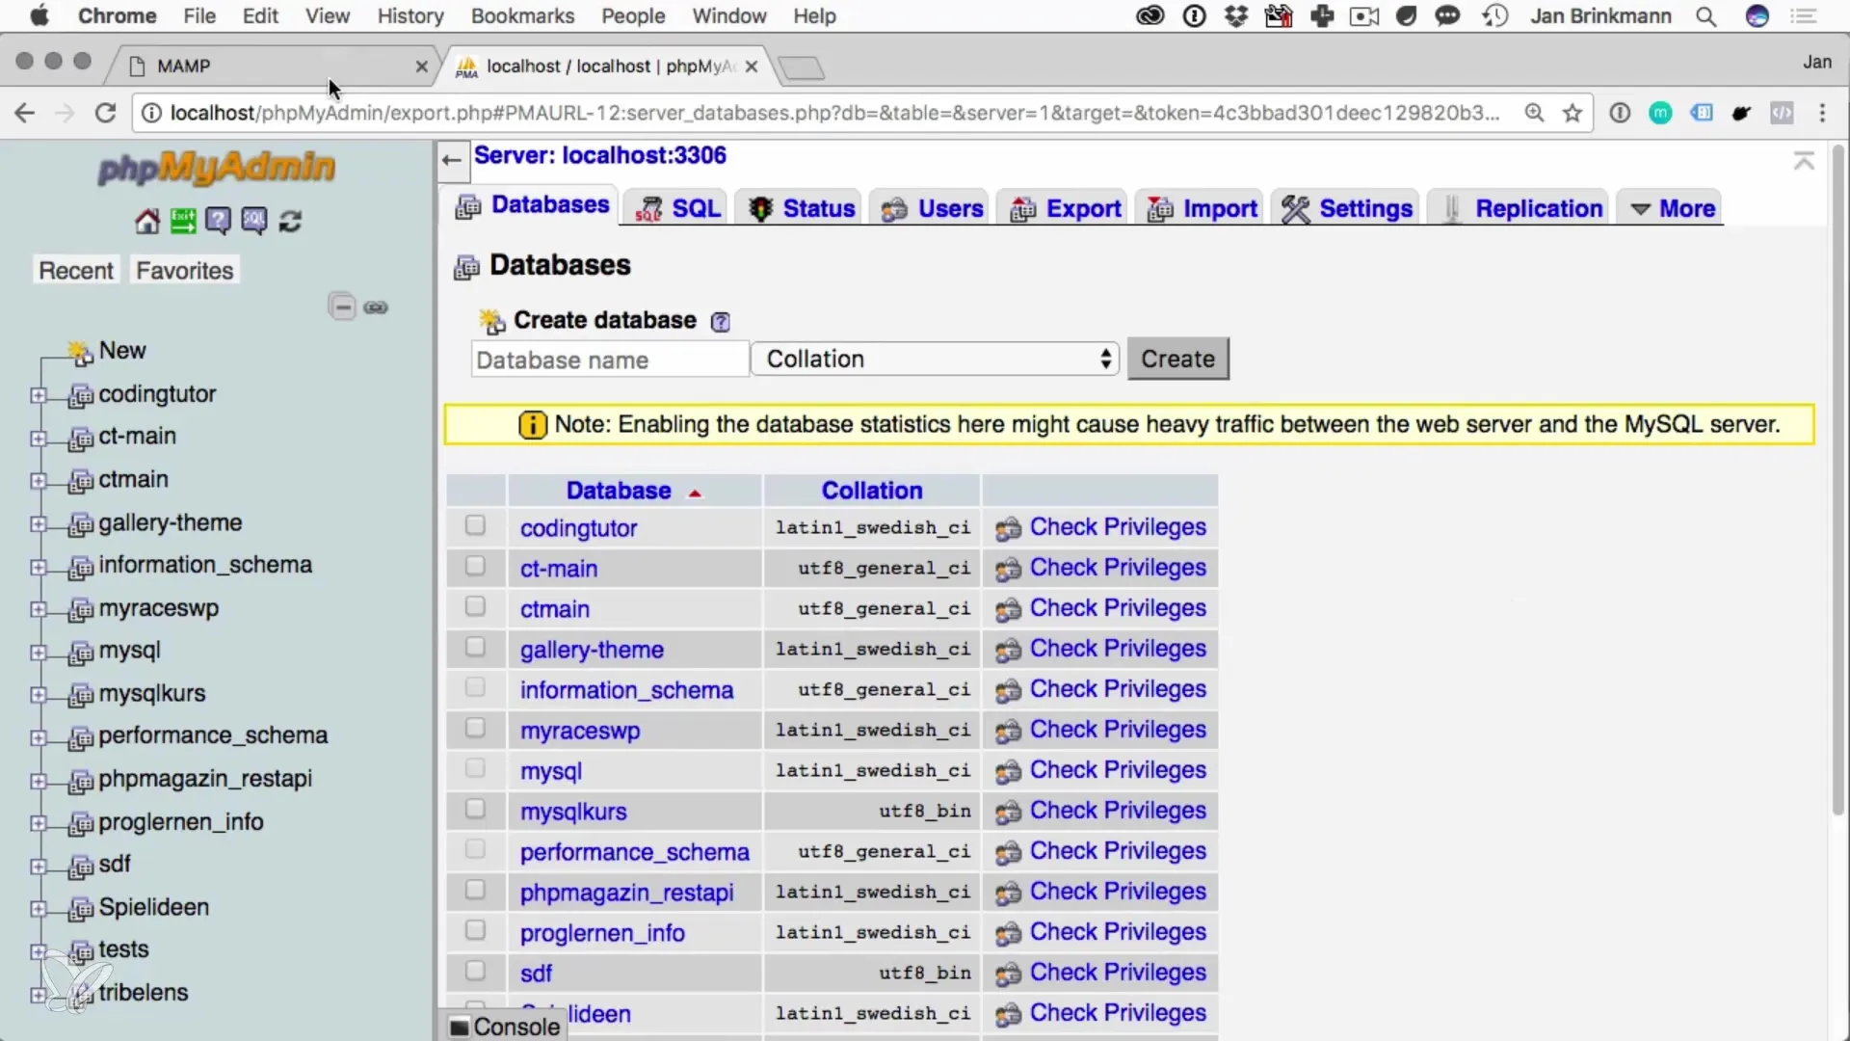Viewport: 1850px width, 1041px height.
Task: Open Chrome Bookmarks menu
Action: pos(522,16)
